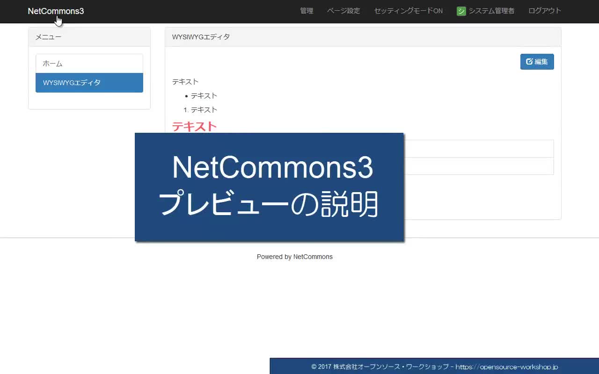
Task: Click the メニュー panel heading
Action: coord(48,37)
